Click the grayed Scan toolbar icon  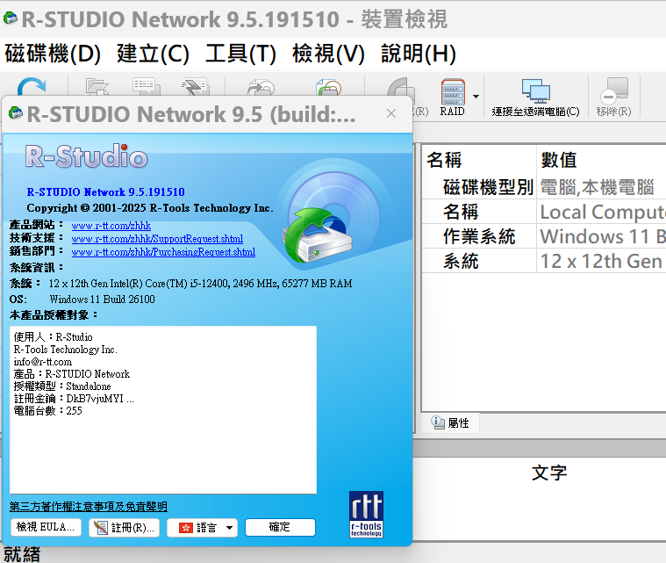pyautogui.click(x=147, y=86)
